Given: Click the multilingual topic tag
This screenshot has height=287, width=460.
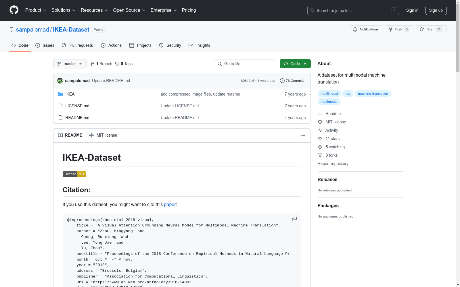Looking at the screenshot, I should [329, 94].
